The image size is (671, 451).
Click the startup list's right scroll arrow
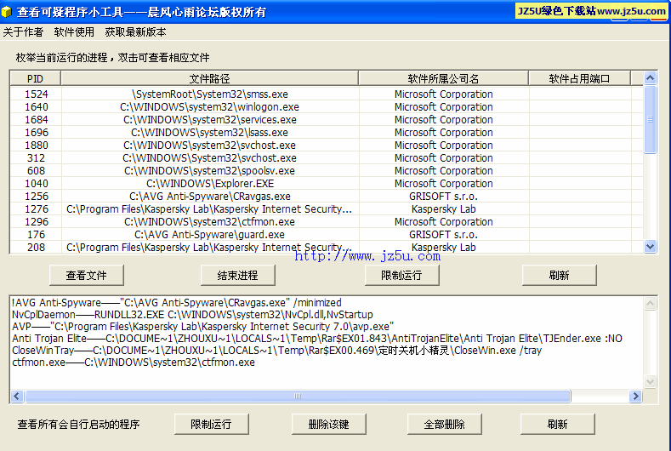click(x=651, y=397)
